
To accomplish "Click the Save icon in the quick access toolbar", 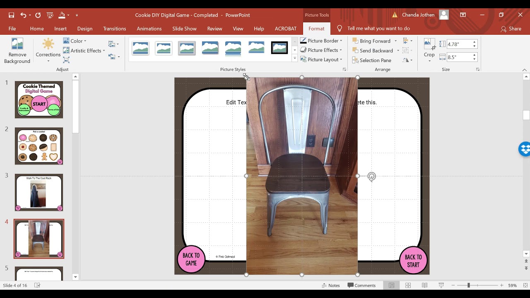I will tap(12, 15).
